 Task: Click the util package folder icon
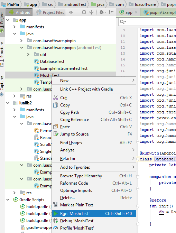(x=36, y=54)
